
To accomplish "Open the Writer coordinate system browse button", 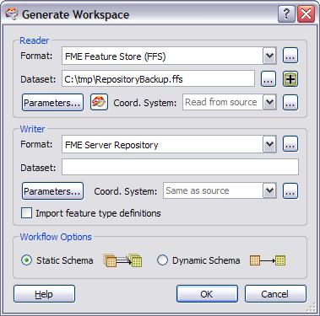I will (x=290, y=191).
